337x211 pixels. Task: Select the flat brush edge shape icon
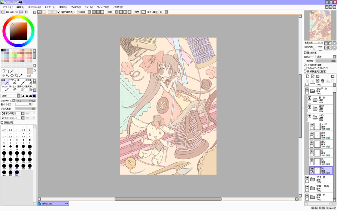34,96
